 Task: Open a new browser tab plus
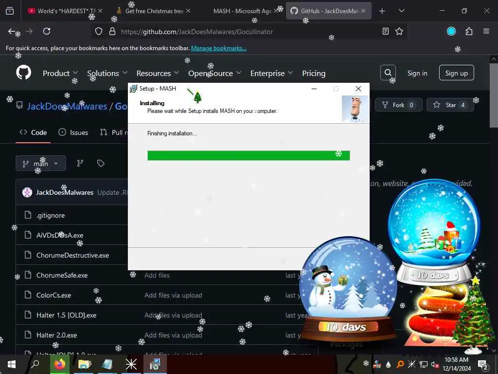click(382, 11)
